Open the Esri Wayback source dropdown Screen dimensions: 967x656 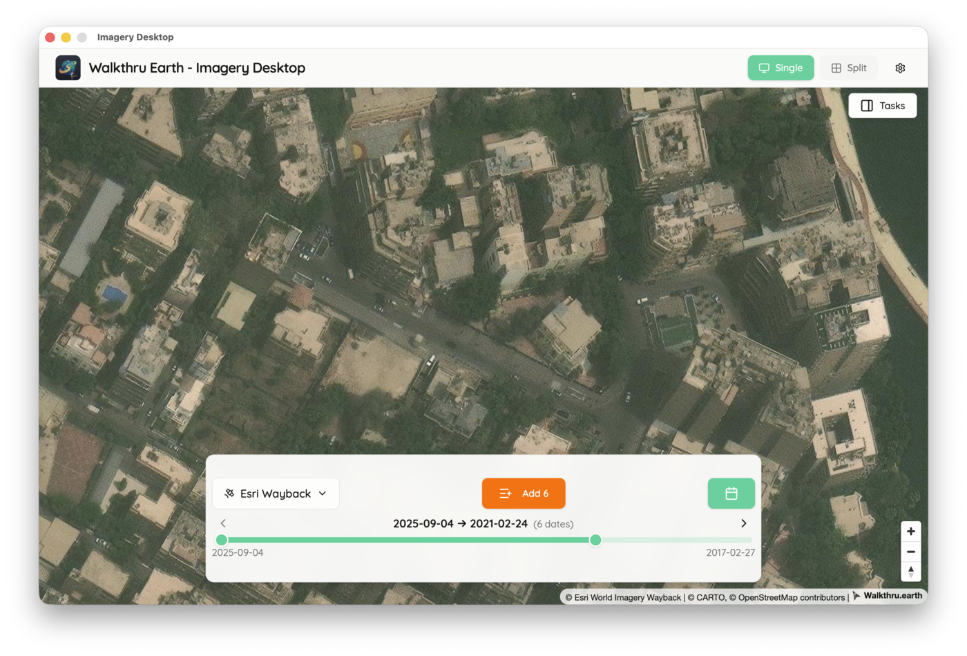[x=276, y=494]
